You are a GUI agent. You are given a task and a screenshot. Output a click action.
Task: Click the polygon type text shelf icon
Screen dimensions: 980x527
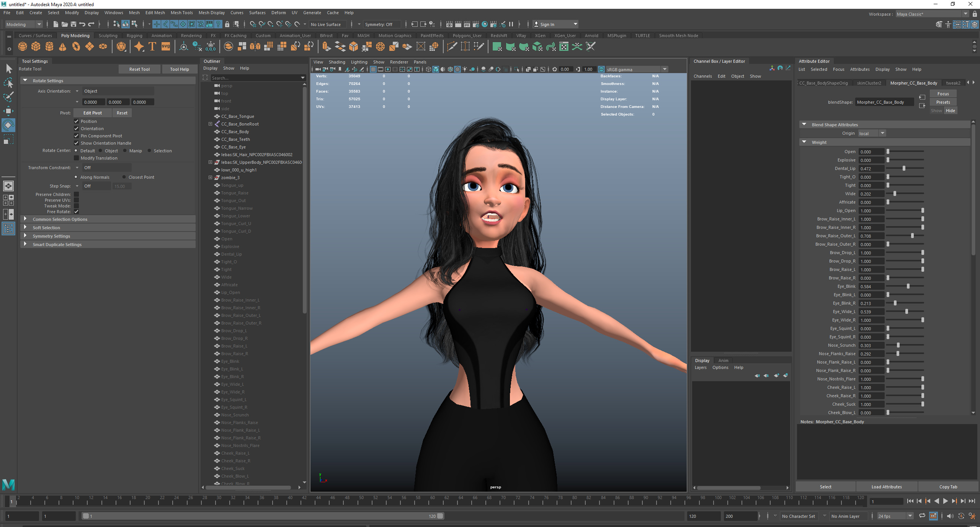(x=152, y=47)
